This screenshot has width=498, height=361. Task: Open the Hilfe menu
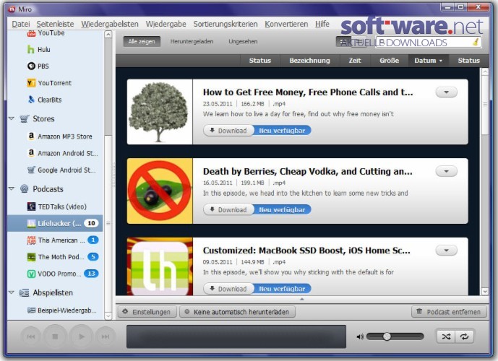click(322, 24)
